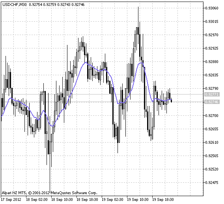Click the 0.92925 price scale label
224x204 pixels.
212,48
